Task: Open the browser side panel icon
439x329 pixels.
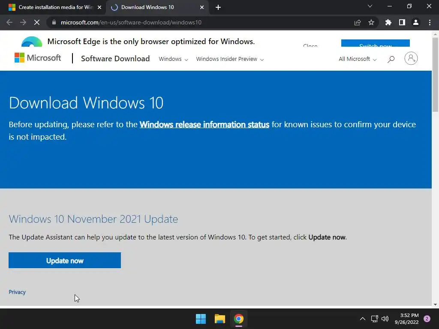Action: (x=402, y=22)
